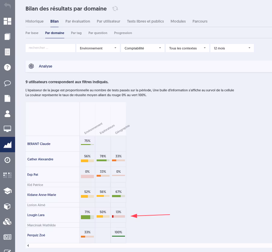Image resolution: width=272 pixels, height=252 pixels.
Task: Open user Cather Alexandre
Action: tap(40, 159)
